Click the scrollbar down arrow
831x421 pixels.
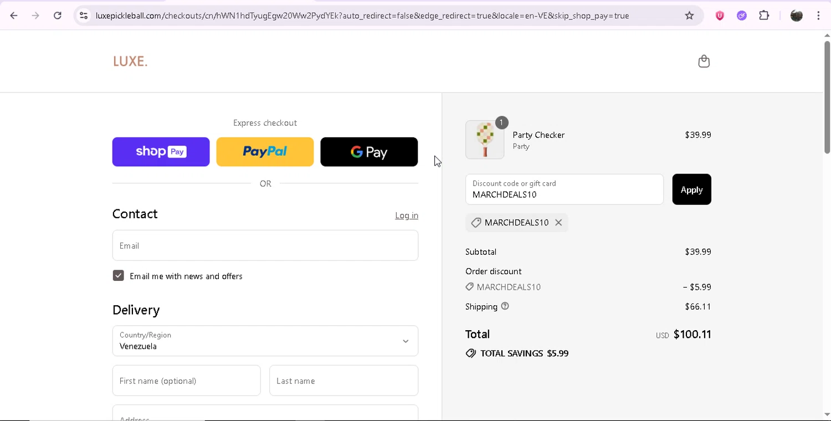click(x=827, y=414)
